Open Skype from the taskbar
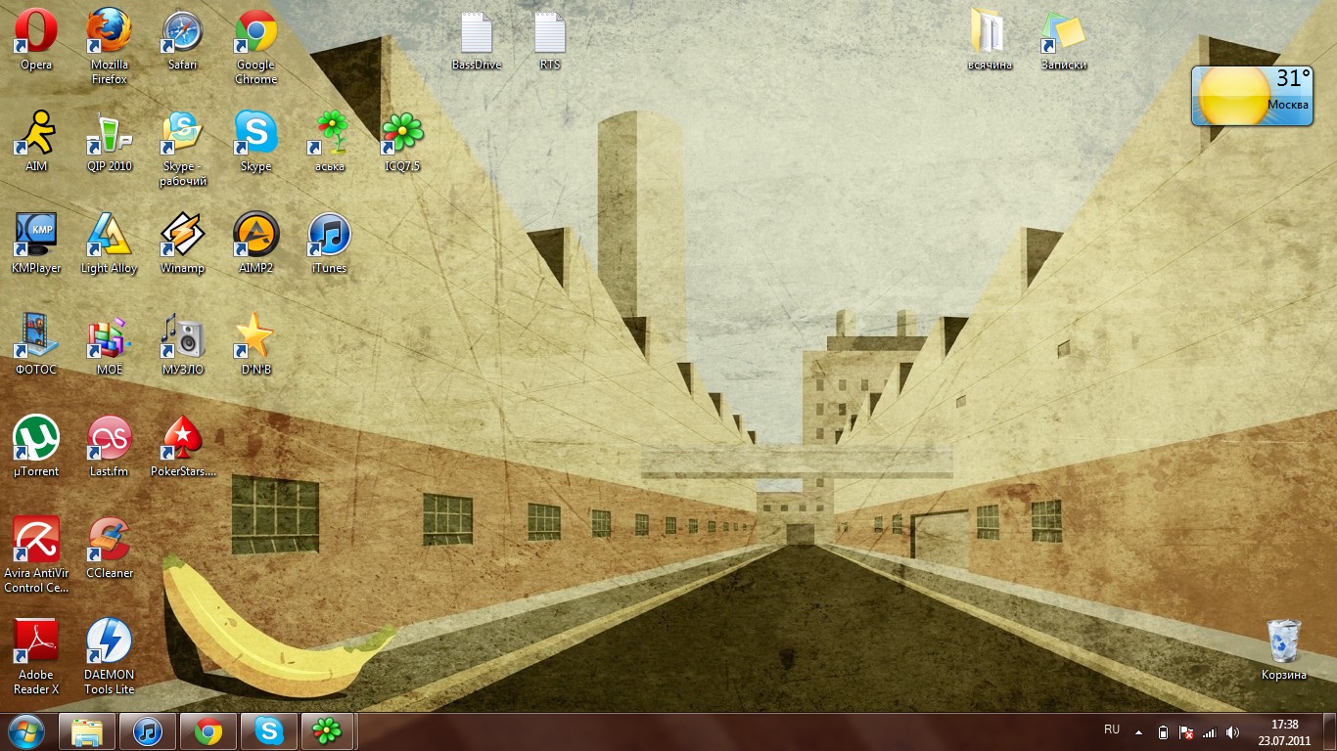The image size is (1337, 751). [269, 731]
